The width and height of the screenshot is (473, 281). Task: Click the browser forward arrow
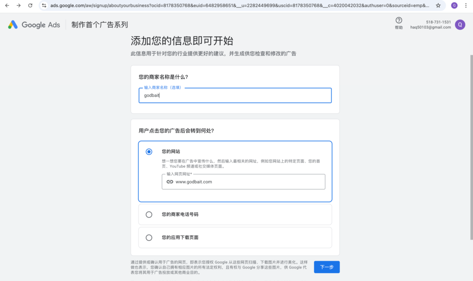[x=18, y=6]
